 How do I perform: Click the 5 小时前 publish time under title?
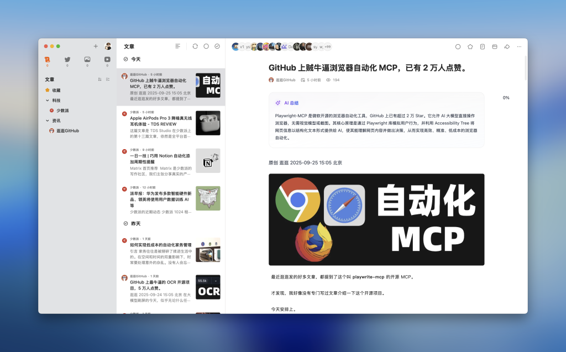(314, 80)
